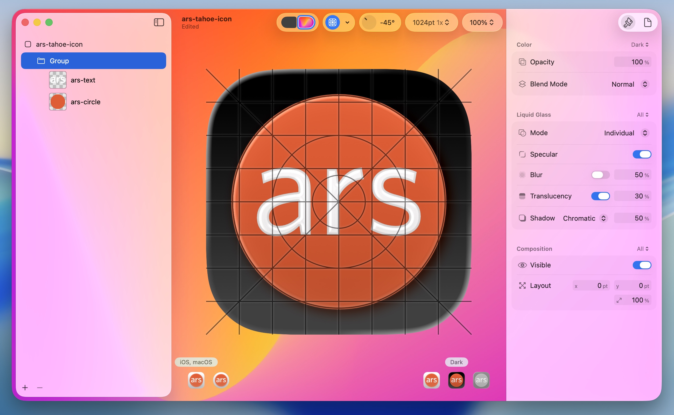The height and width of the screenshot is (415, 674).
Task: Open the appearance inspector brush icon
Action: pyautogui.click(x=628, y=22)
